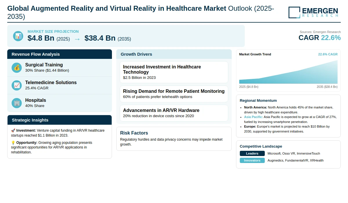
Task: Open the Increased Investment in Healthcare Technology card
Action: tap(174, 72)
